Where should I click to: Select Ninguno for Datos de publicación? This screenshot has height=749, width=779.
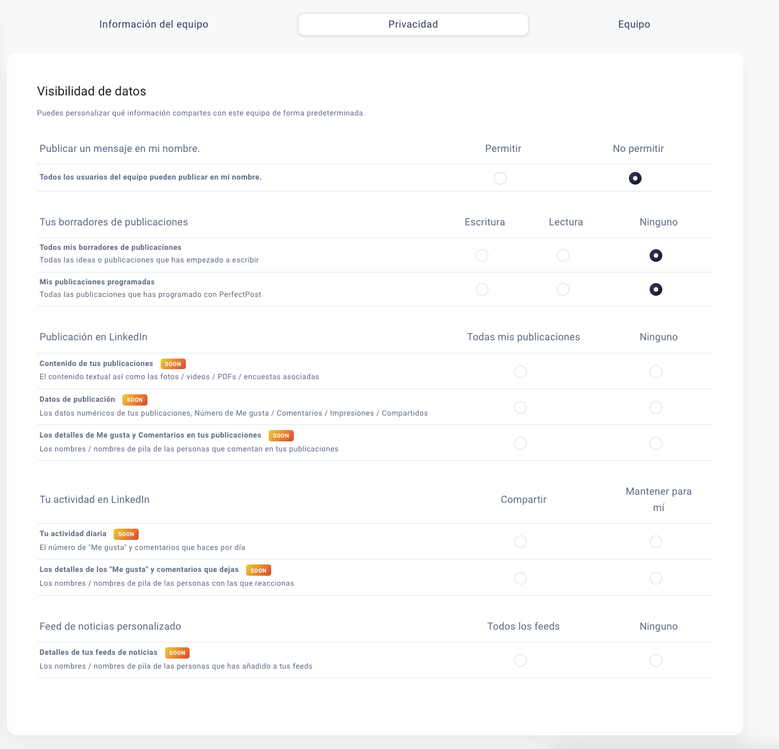pyautogui.click(x=656, y=407)
